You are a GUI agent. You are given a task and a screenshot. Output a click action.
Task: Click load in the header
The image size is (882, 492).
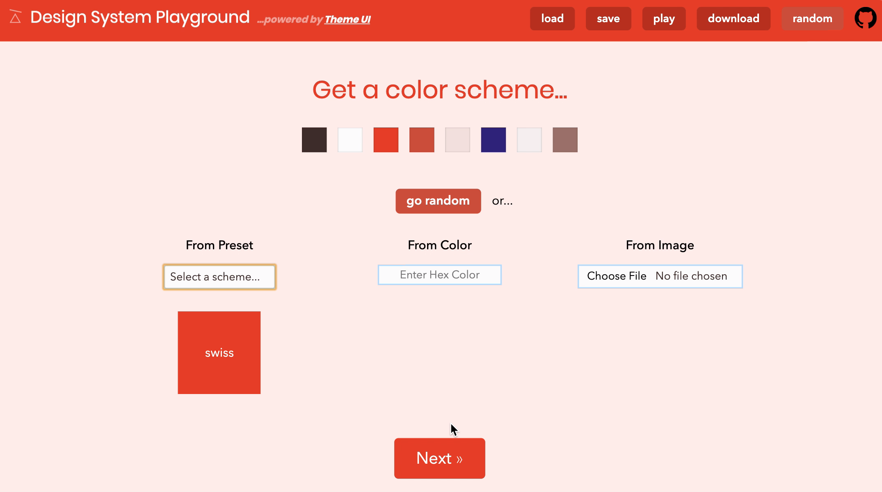click(552, 18)
